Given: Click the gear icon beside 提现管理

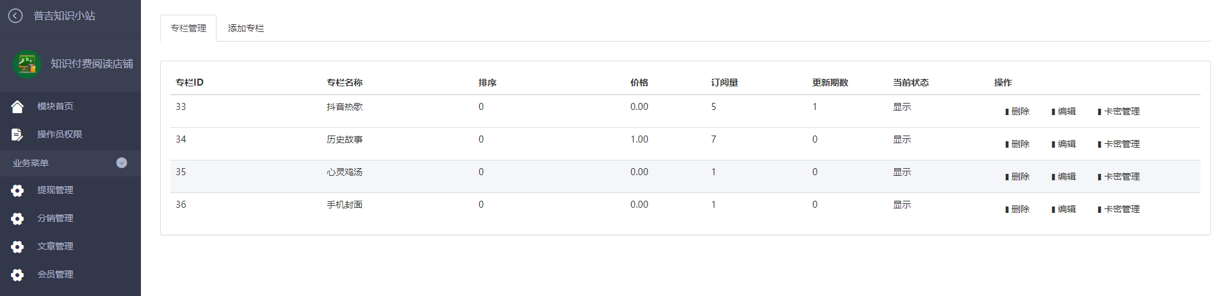Looking at the screenshot, I should [x=17, y=191].
